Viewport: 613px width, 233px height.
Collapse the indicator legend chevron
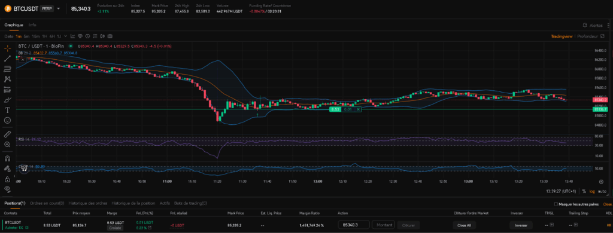[22, 60]
